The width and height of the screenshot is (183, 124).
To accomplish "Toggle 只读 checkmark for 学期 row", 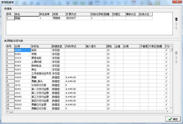I will point(167,54).
